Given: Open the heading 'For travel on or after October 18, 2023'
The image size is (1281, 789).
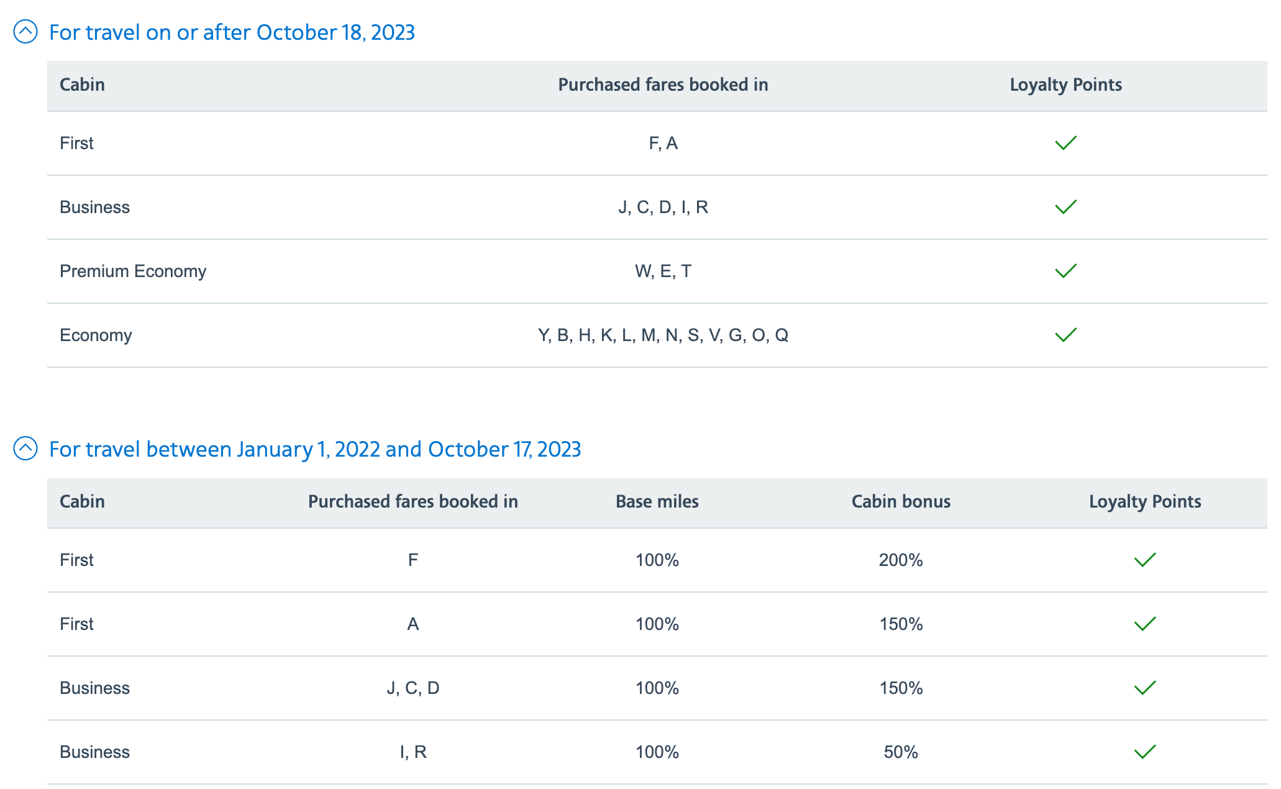Looking at the screenshot, I should [232, 32].
